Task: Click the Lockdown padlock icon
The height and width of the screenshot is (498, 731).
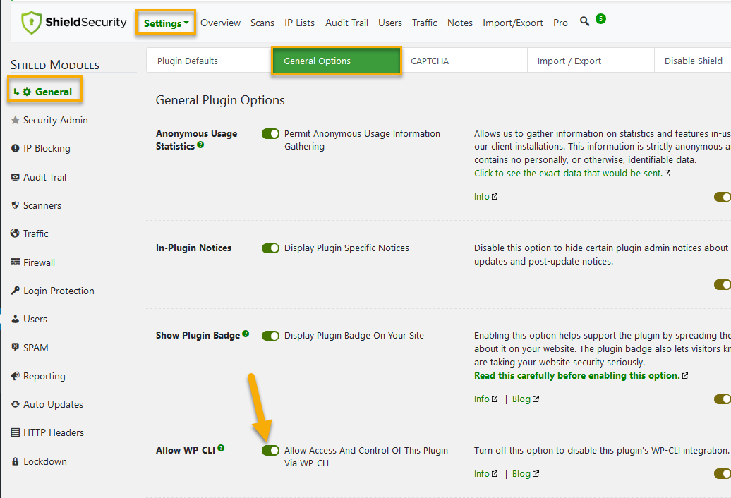Action: 15,461
